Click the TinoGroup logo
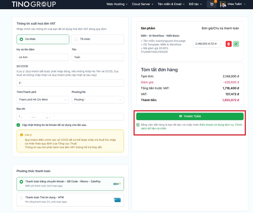Viewport: 253px width, 213px height. pyautogui.click(x=34, y=4)
